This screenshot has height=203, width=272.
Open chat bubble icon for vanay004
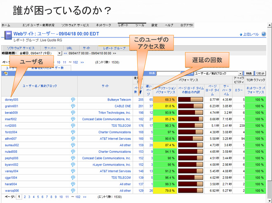pos(73,171)
